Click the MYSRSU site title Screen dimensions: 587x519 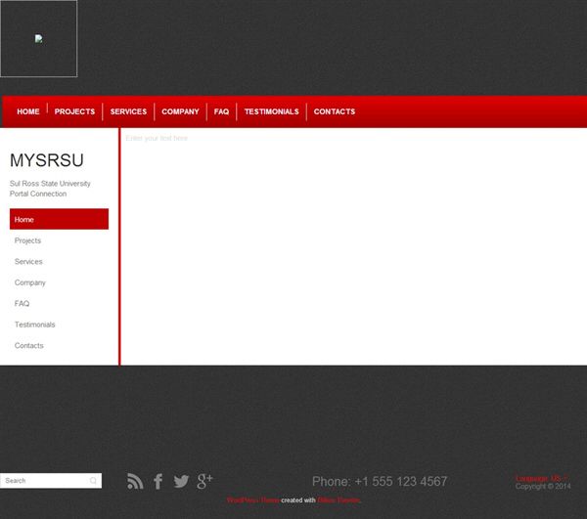(x=47, y=161)
